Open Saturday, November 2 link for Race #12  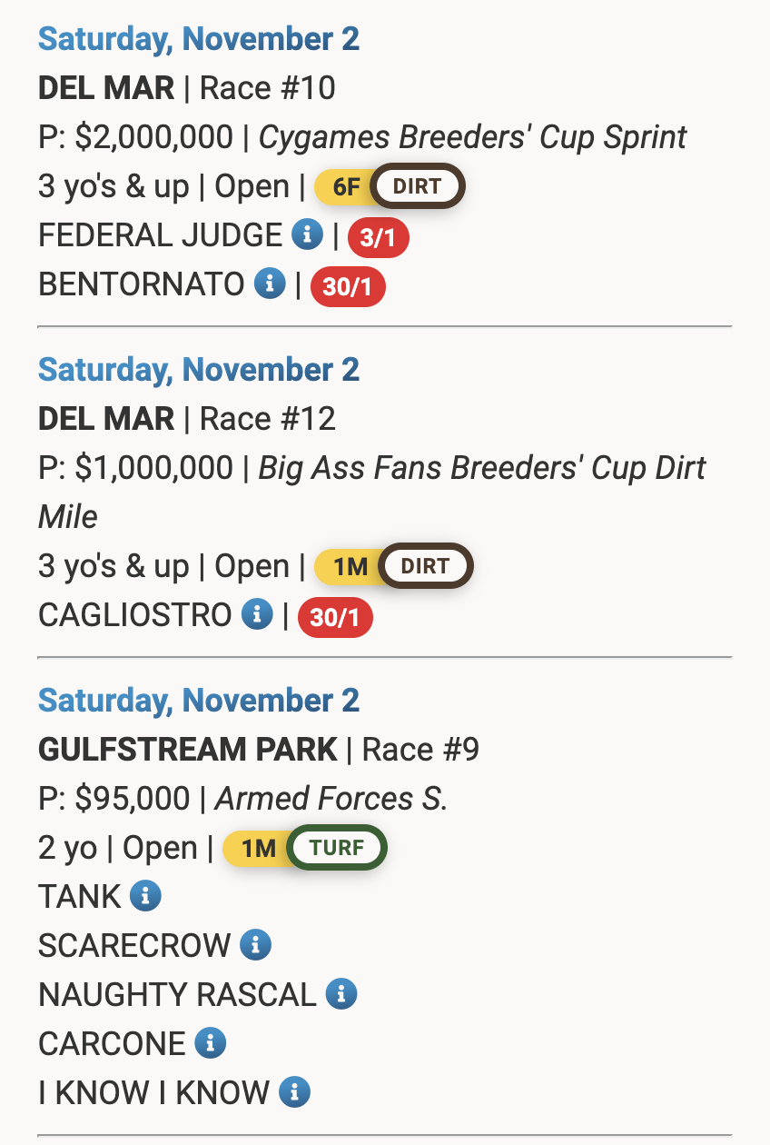point(199,370)
